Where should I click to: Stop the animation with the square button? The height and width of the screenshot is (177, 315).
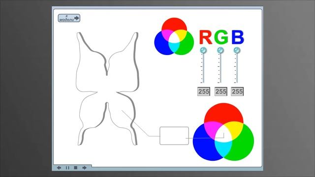click(75, 168)
